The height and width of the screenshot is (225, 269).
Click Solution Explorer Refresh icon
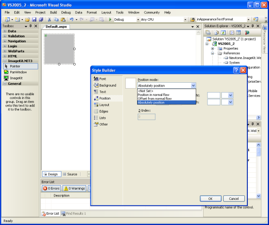(x=223, y=32)
